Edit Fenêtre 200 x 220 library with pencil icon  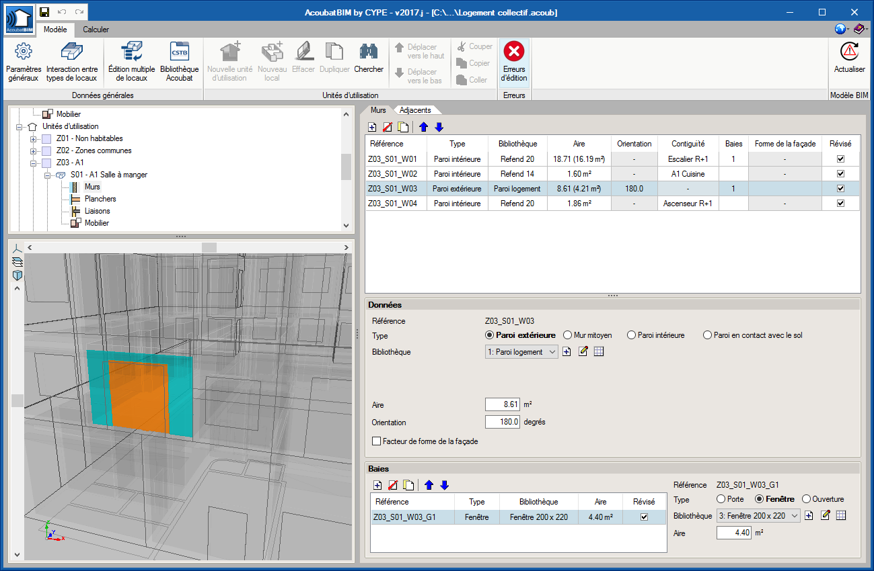pos(825,515)
